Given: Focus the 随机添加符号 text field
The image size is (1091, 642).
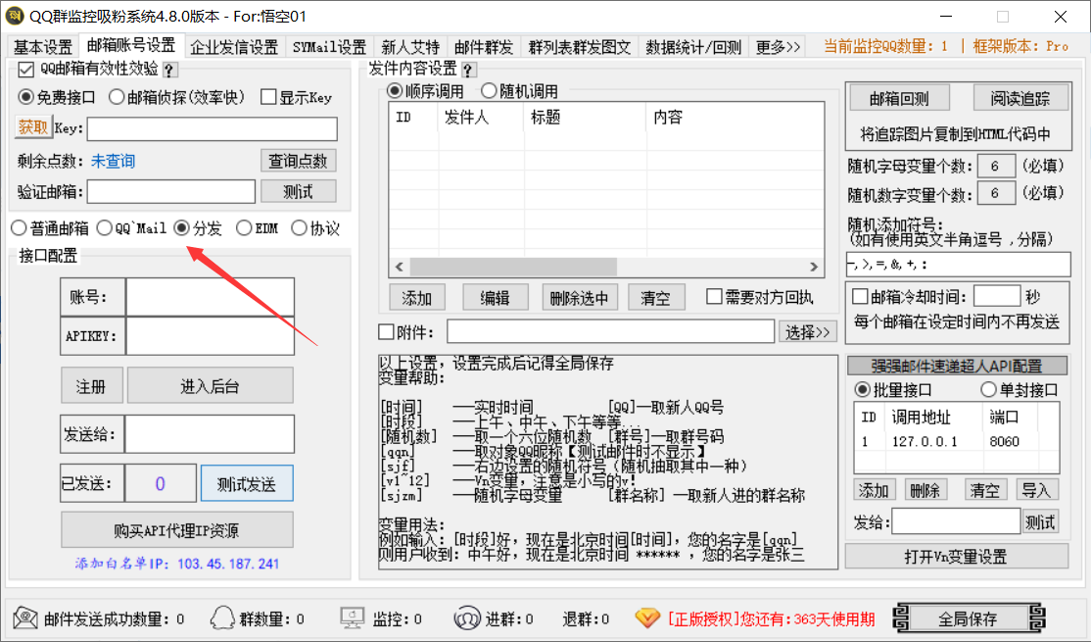Looking at the screenshot, I should [x=958, y=265].
